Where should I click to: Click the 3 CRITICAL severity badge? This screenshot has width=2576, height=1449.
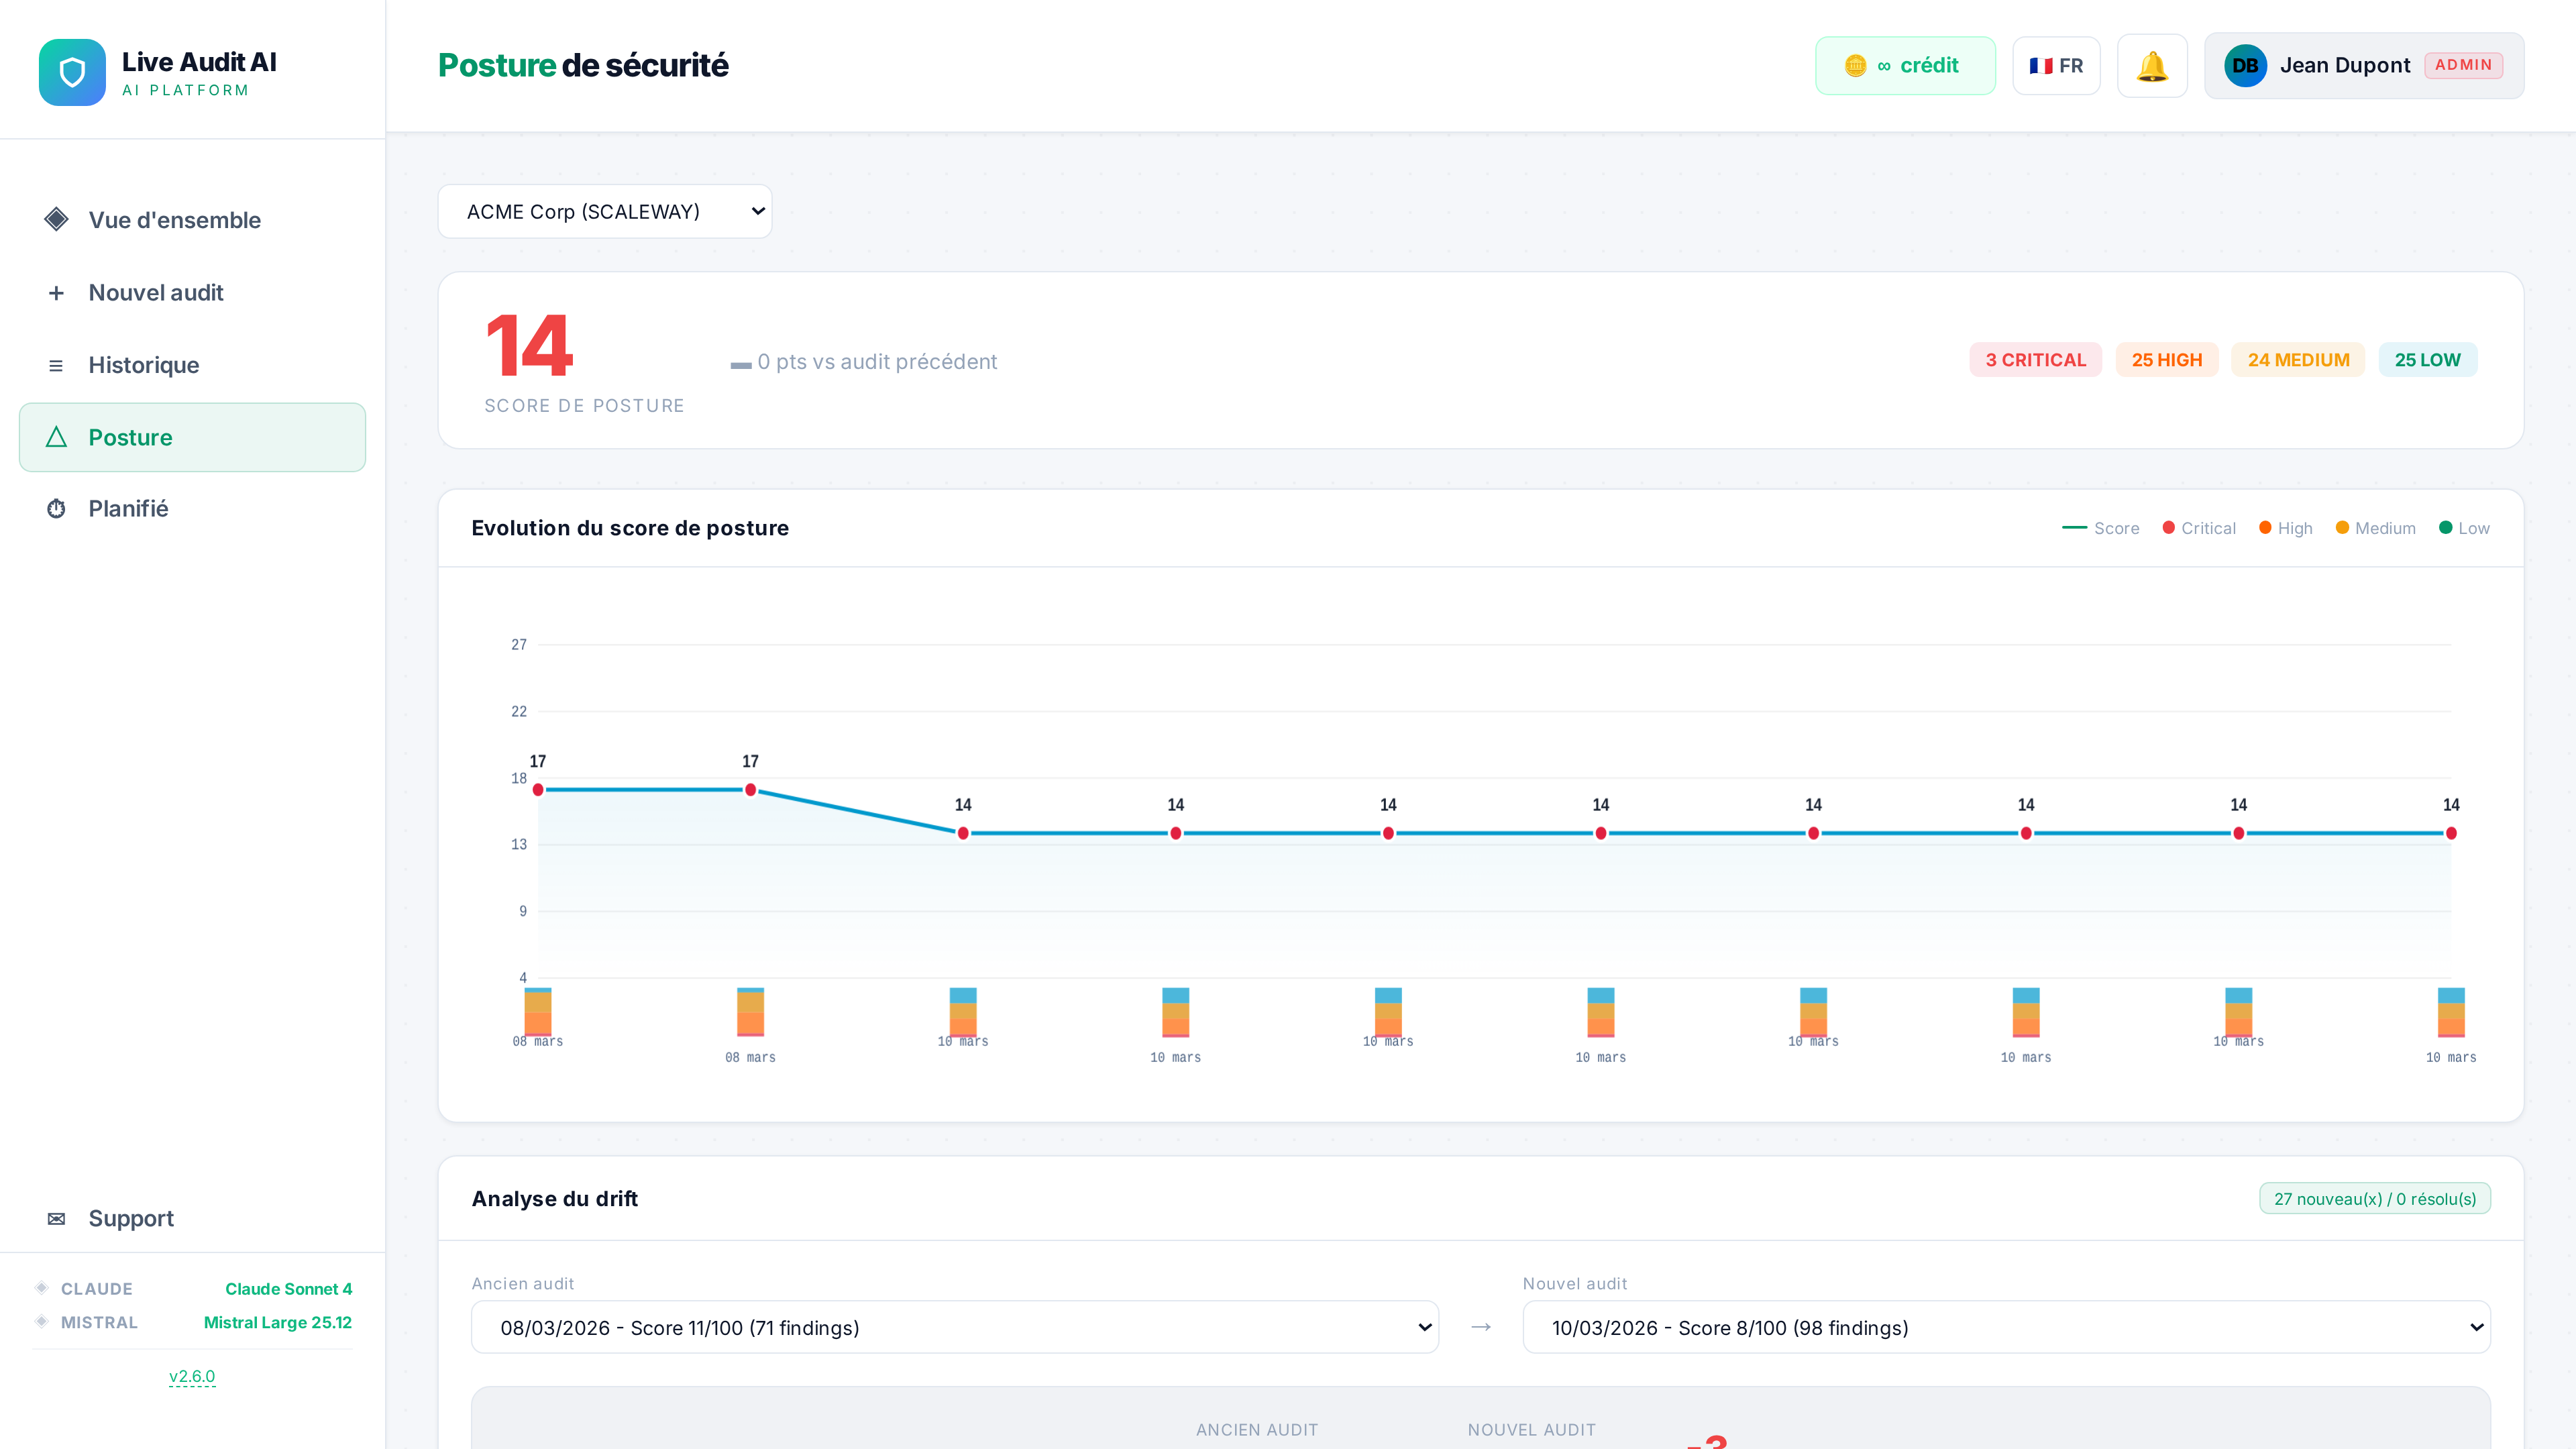coord(2035,360)
